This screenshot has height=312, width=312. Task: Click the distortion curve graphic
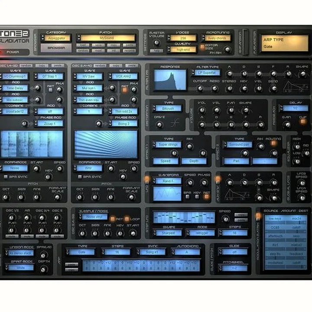point(175,123)
